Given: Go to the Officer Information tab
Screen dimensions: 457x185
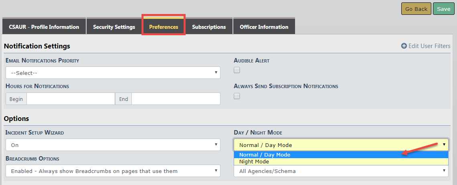Looking at the screenshot, I should click(x=264, y=27).
